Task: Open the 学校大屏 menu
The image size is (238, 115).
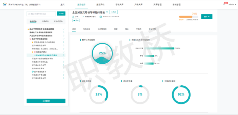Action: coord(119,5)
